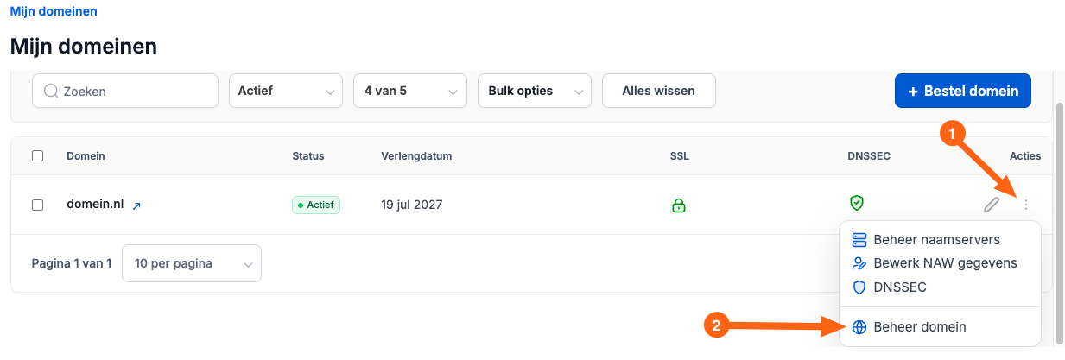Image resolution: width=1065 pixels, height=360 pixels.
Task: Click the magnifier icon in search box
Action: [x=50, y=91]
